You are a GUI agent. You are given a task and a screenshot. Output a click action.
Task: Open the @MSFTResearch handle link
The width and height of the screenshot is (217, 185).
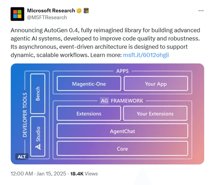47,17
